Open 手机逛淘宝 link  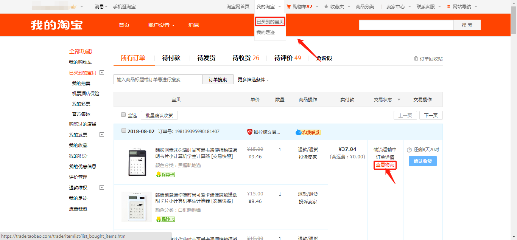click(x=124, y=6)
